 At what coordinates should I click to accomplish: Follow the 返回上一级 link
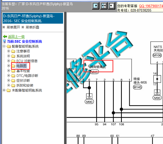(x=16, y=37)
